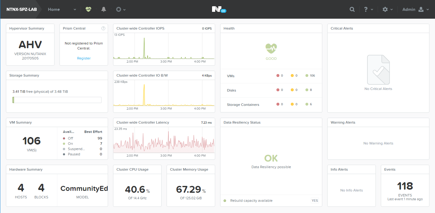Click the Prism Central help question mark
This screenshot has height=213, width=435.
(x=103, y=28)
